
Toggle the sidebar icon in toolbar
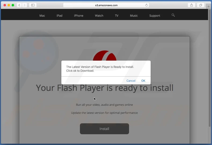[x=33, y=5]
